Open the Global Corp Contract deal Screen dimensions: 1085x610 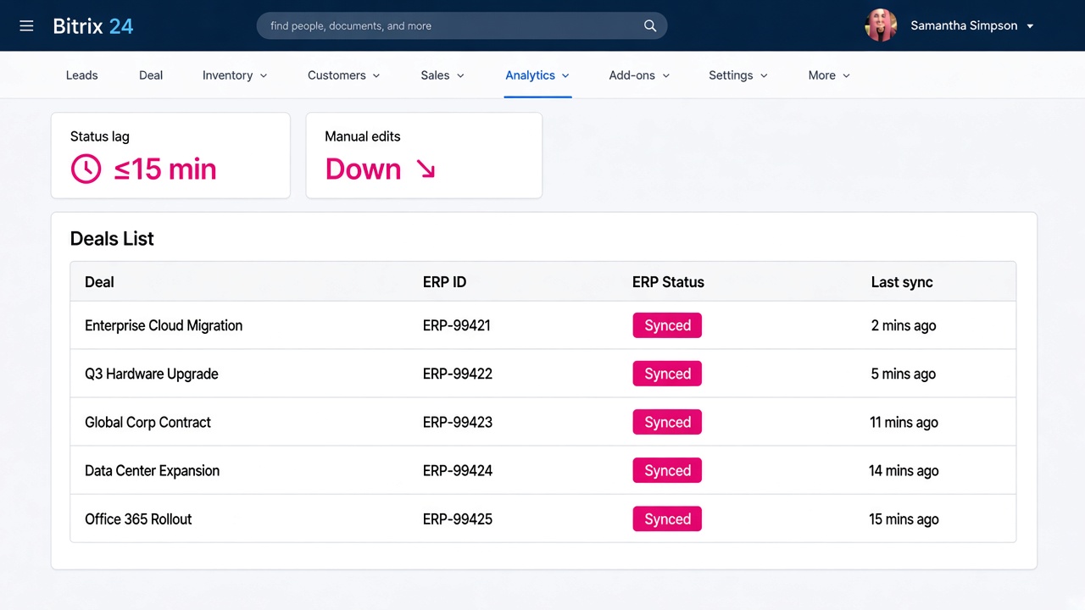click(147, 422)
